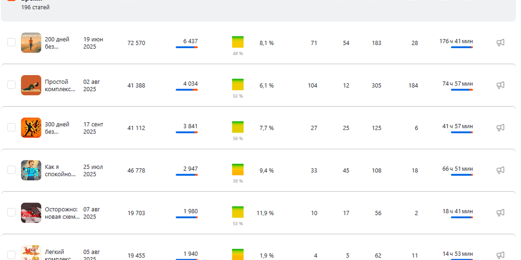This screenshot has height=260, width=521.
Task: Click the value 41 388
Action: (x=136, y=86)
